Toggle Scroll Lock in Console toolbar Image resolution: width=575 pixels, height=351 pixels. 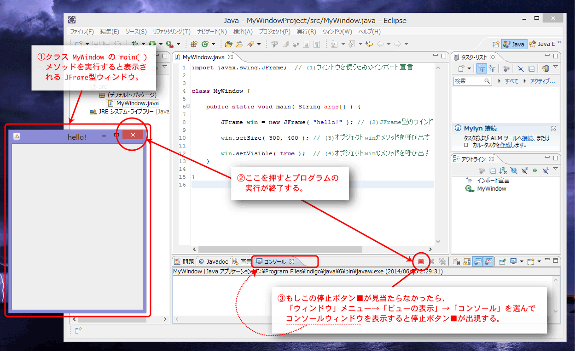tap(467, 261)
